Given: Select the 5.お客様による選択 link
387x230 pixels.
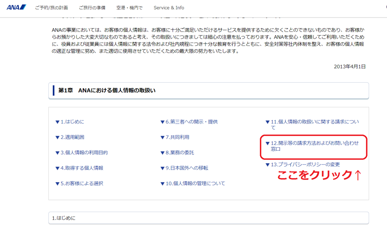Looking at the screenshot, I should (79, 184).
